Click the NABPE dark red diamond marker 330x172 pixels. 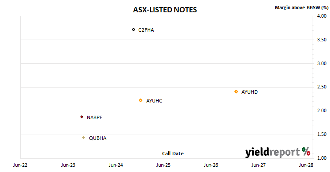(82, 117)
